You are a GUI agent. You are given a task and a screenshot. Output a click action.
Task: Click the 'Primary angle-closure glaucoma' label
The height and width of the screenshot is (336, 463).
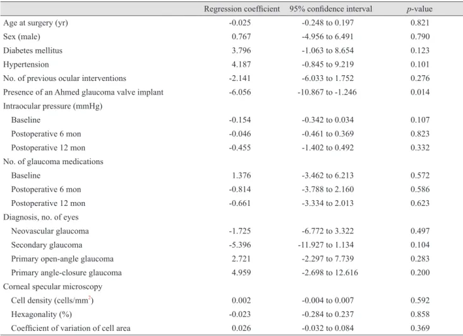click(x=66, y=273)
